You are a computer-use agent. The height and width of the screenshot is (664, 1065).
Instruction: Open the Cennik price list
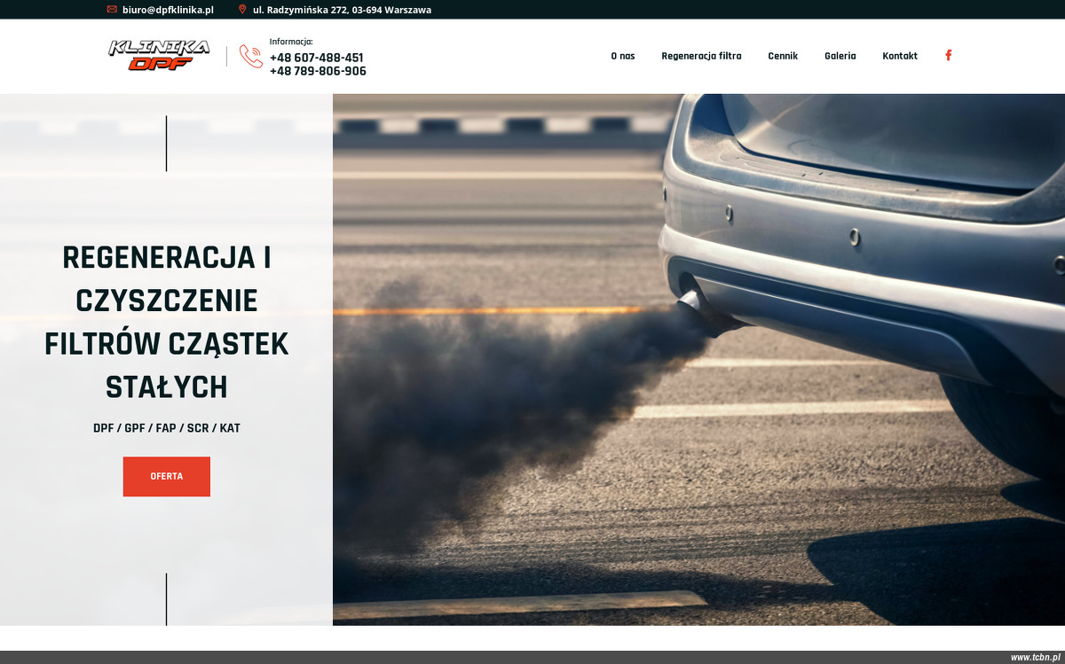[x=783, y=56]
